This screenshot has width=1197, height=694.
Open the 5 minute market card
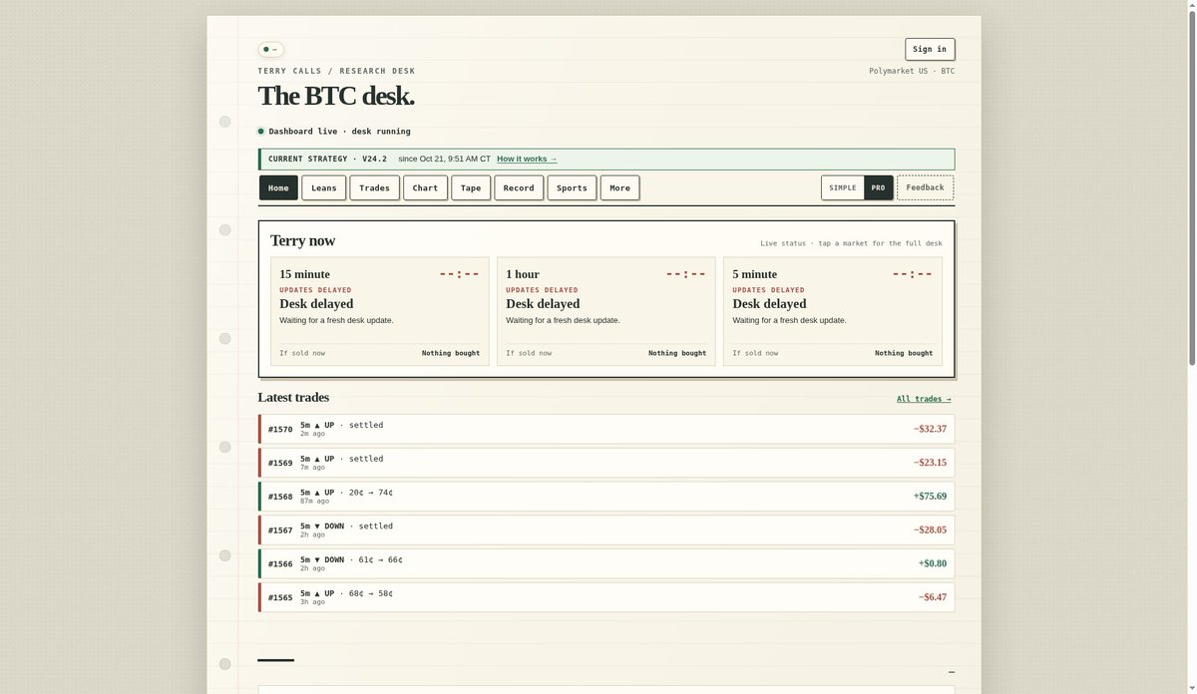click(x=833, y=311)
